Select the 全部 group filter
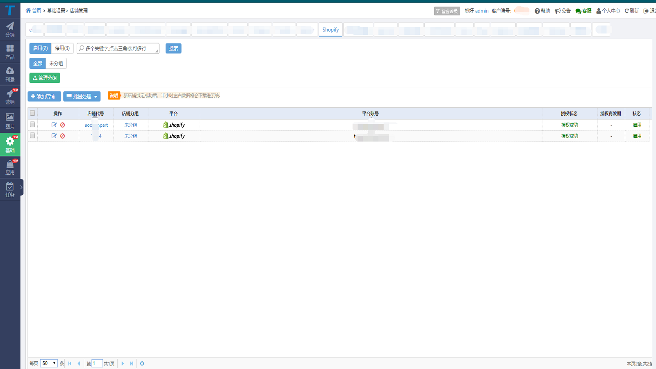Image resolution: width=656 pixels, height=369 pixels. coord(38,64)
